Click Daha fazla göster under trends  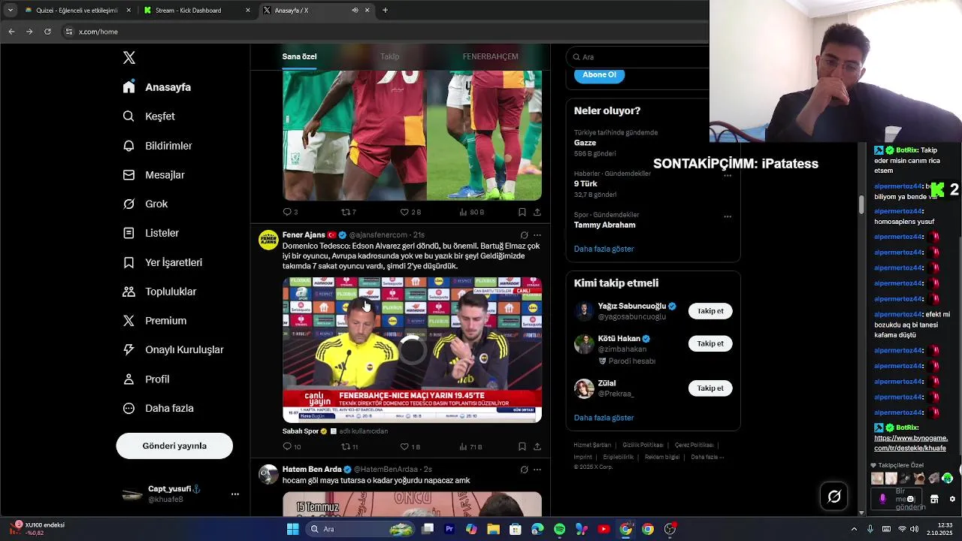[604, 249]
